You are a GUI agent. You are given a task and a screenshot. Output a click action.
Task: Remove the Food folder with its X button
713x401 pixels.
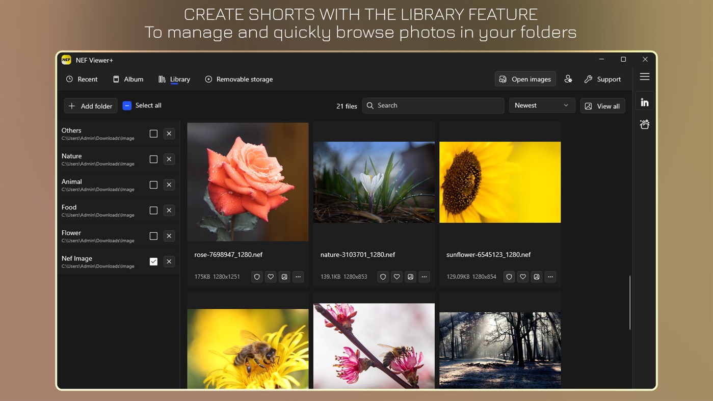[169, 210]
